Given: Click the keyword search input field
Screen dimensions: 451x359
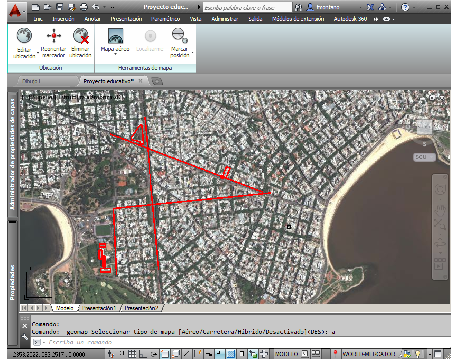Looking at the screenshot, I should click(247, 8).
